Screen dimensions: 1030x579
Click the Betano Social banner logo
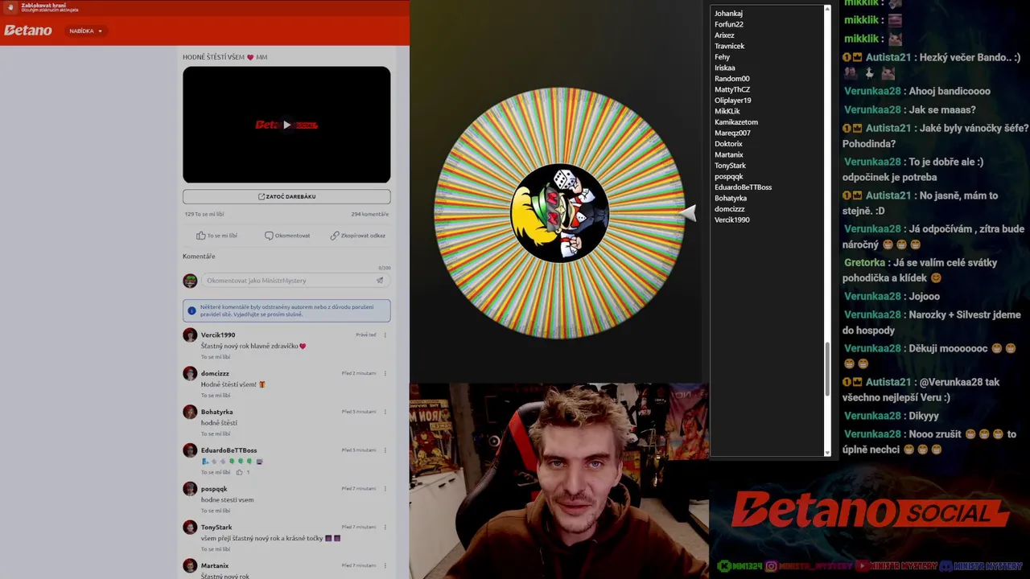[x=869, y=511]
